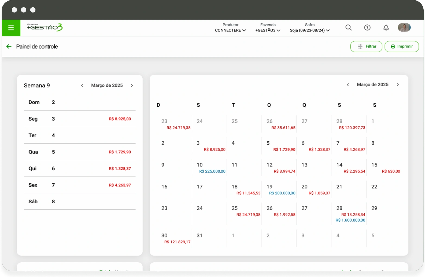Advance calendar panel to next month
This screenshot has height=277, width=425.
(398, 85)
